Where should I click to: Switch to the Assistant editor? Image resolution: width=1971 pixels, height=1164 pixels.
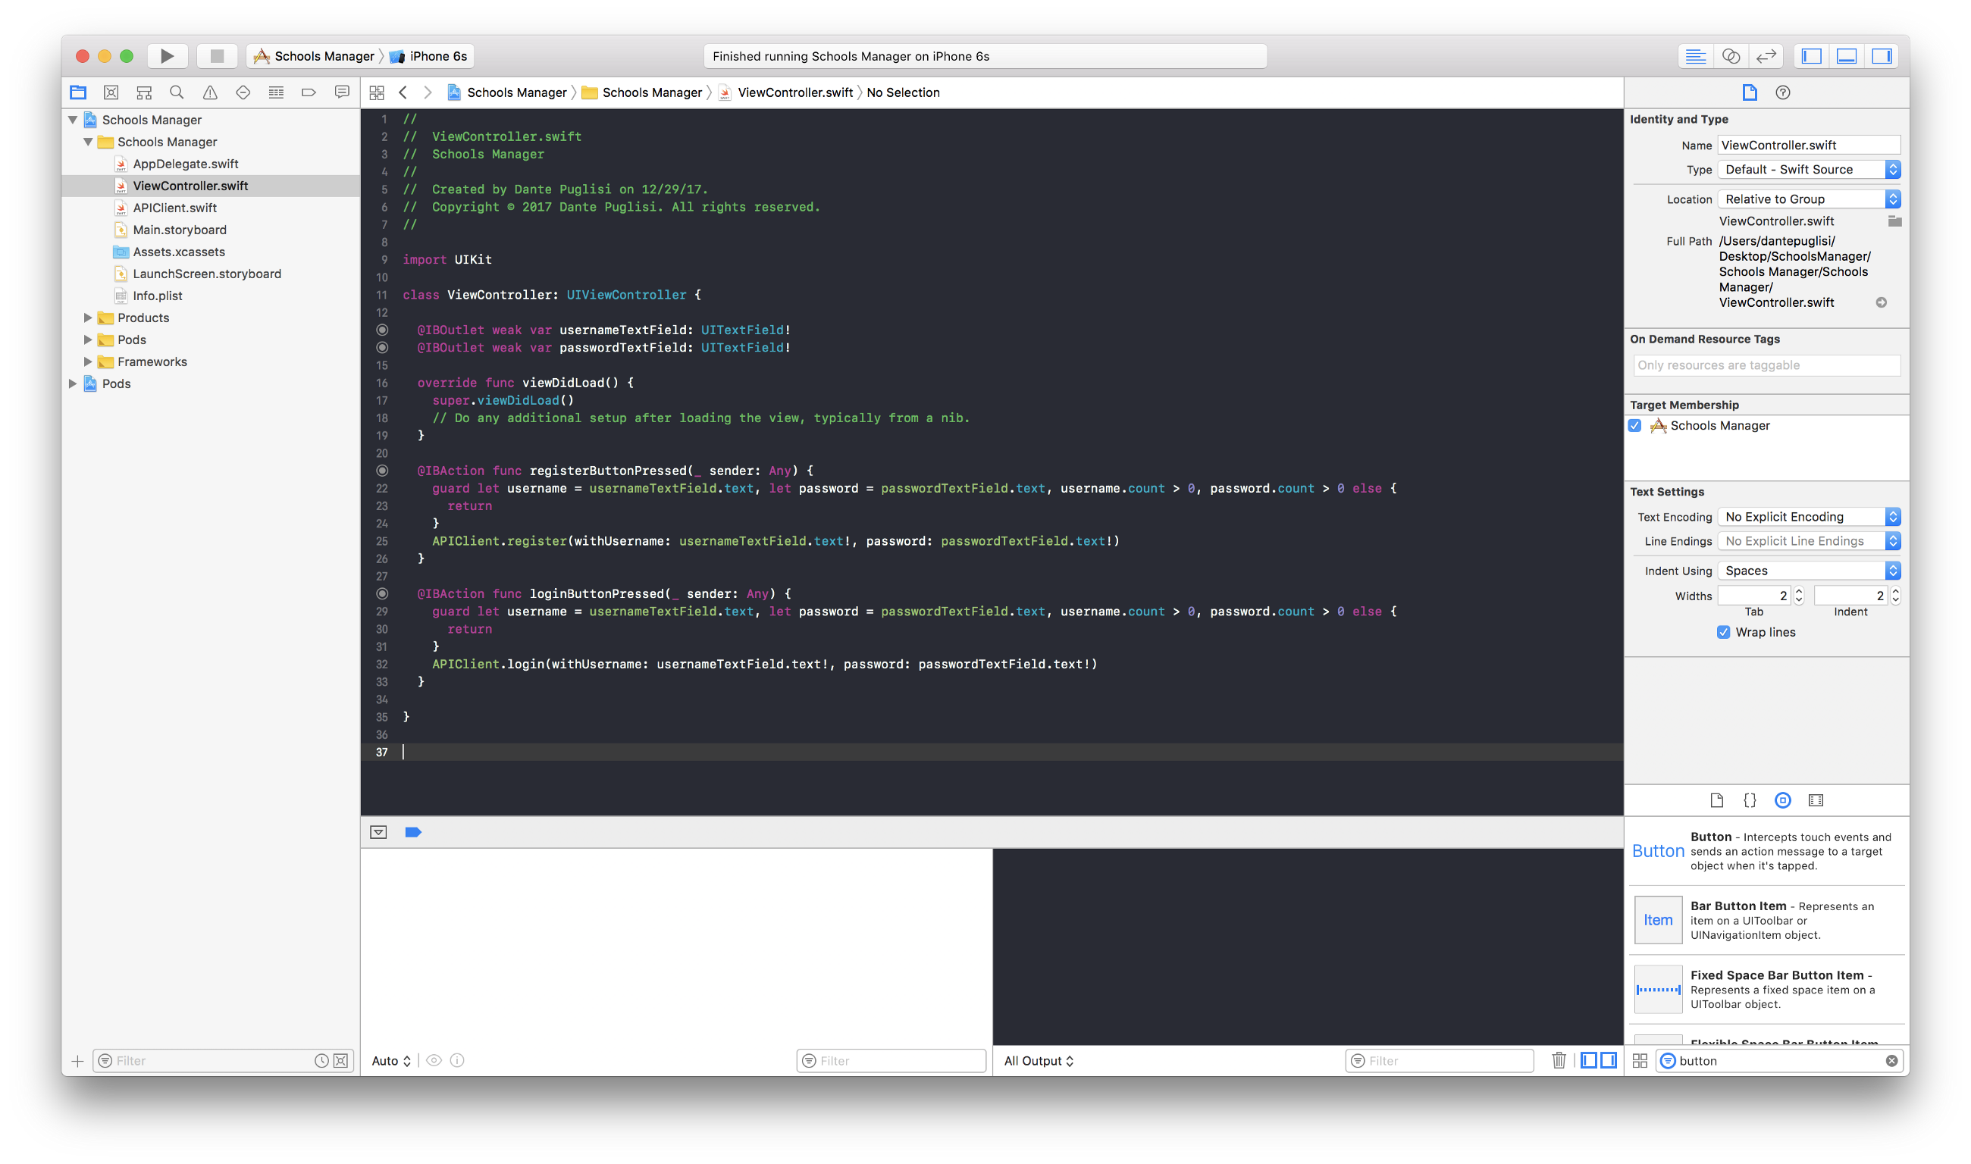click(x=1730, y=55)
